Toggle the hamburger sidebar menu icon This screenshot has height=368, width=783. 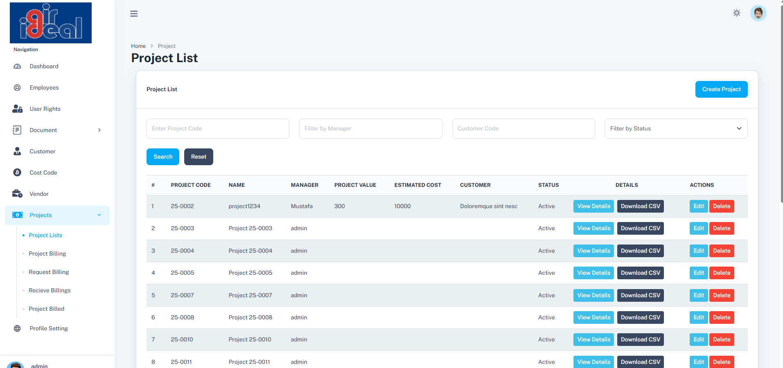coord(134,13)
